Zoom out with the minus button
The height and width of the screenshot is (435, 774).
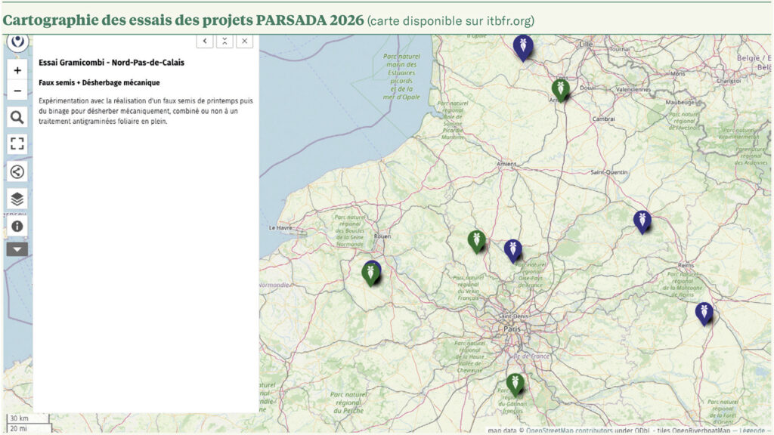[x=17, y=91]
